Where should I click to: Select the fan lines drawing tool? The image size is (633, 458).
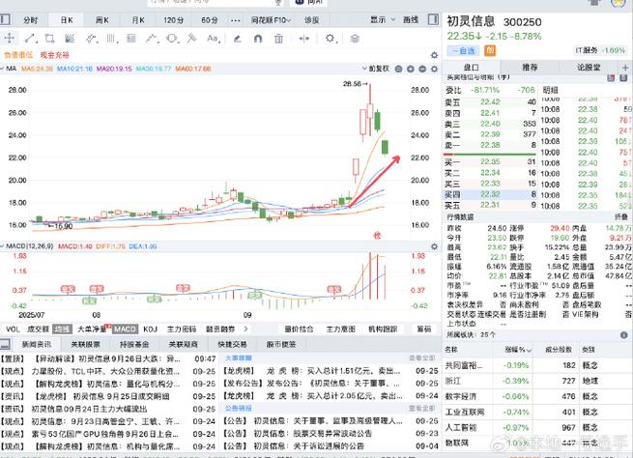(x=70, y=39)
